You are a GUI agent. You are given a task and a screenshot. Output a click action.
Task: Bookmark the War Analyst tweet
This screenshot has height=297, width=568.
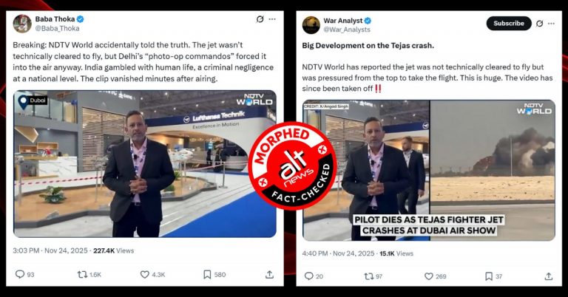pos(493,276)
